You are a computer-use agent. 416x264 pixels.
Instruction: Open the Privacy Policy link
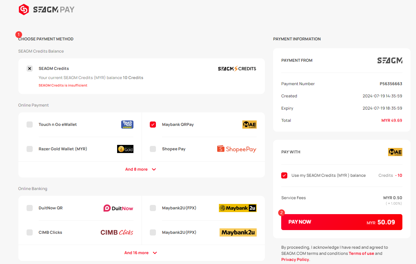295,260
